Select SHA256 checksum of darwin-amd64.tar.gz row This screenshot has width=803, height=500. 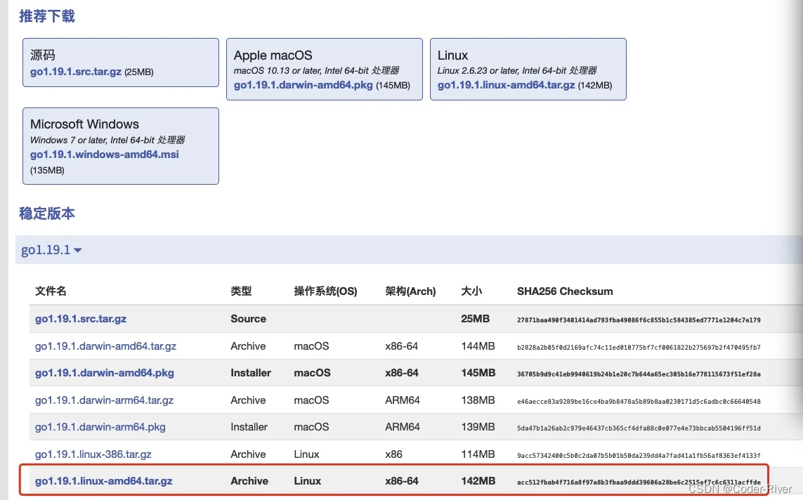coord(639,348)
